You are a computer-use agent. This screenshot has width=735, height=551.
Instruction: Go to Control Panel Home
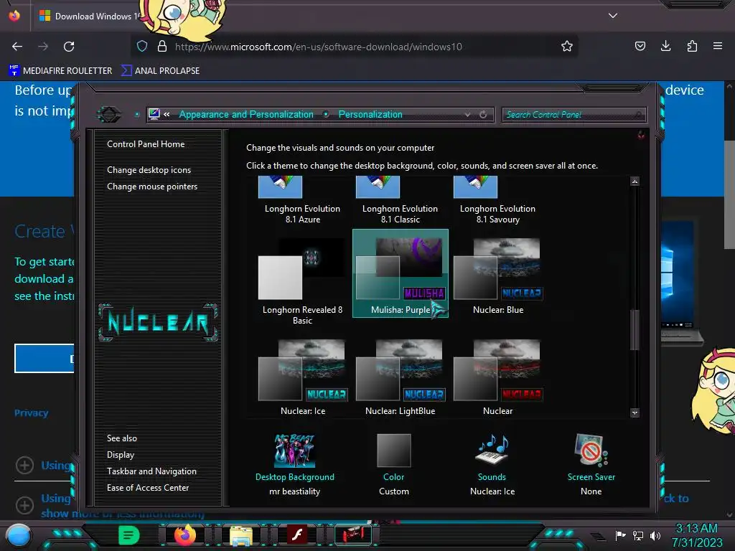(146, 144)
